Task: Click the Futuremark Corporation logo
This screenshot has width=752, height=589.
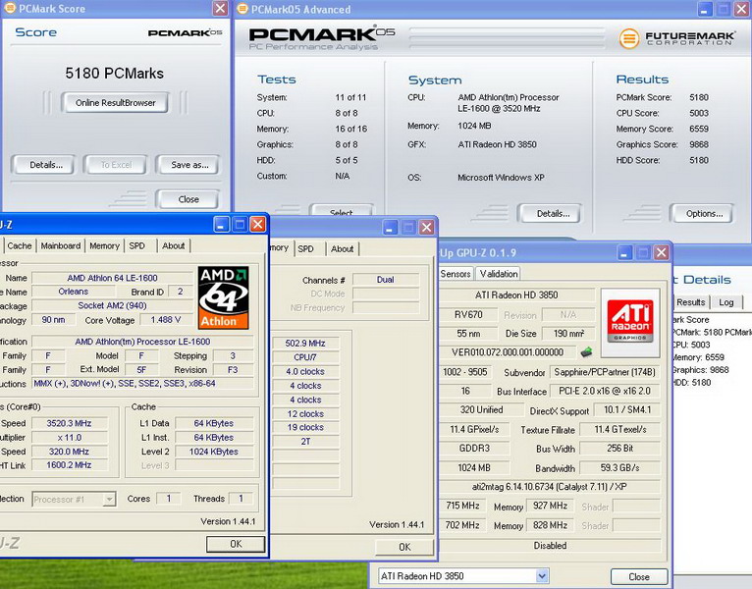Action: (676, 38)
